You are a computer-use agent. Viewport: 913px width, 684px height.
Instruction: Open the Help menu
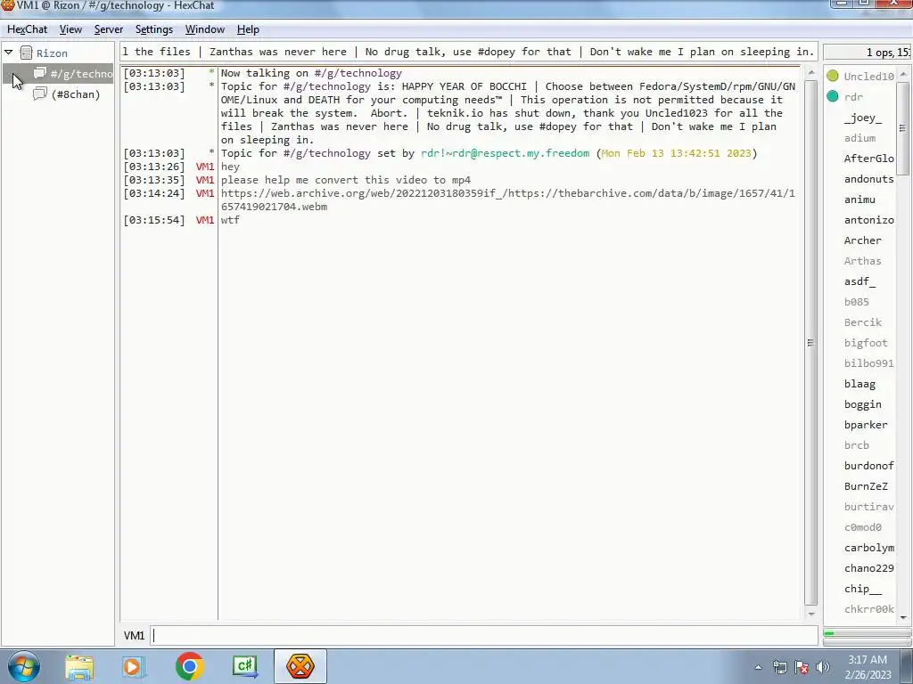[x=248, y=29]
